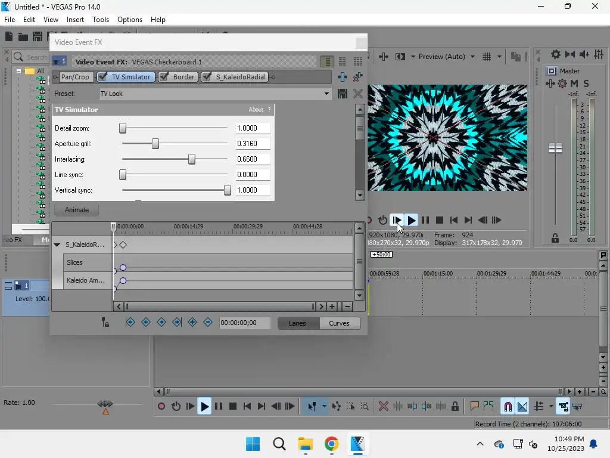
Task: Mute the Master bus with M button
Action: click(x=574, y=83)
